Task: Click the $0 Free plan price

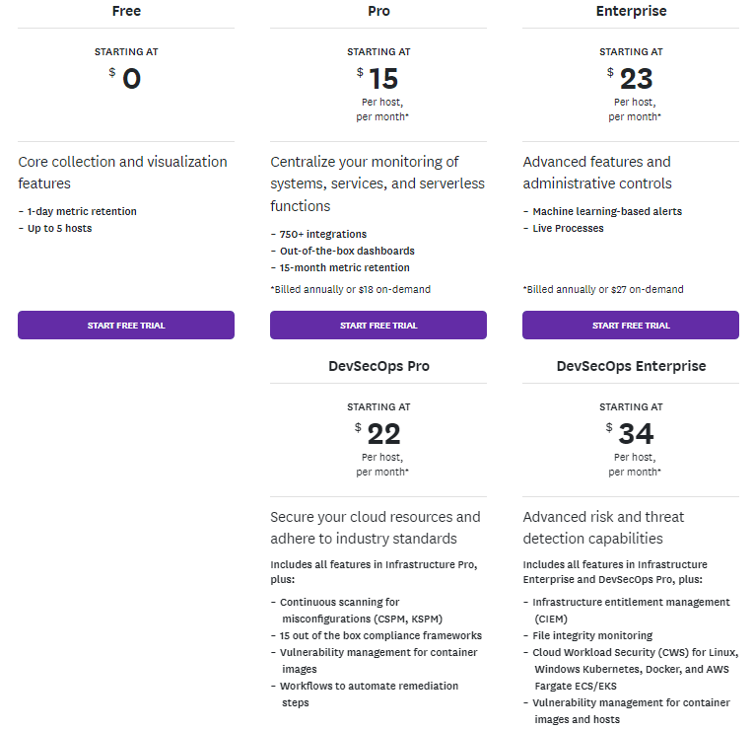Action: pyautogui.click(x=125, y=79)
